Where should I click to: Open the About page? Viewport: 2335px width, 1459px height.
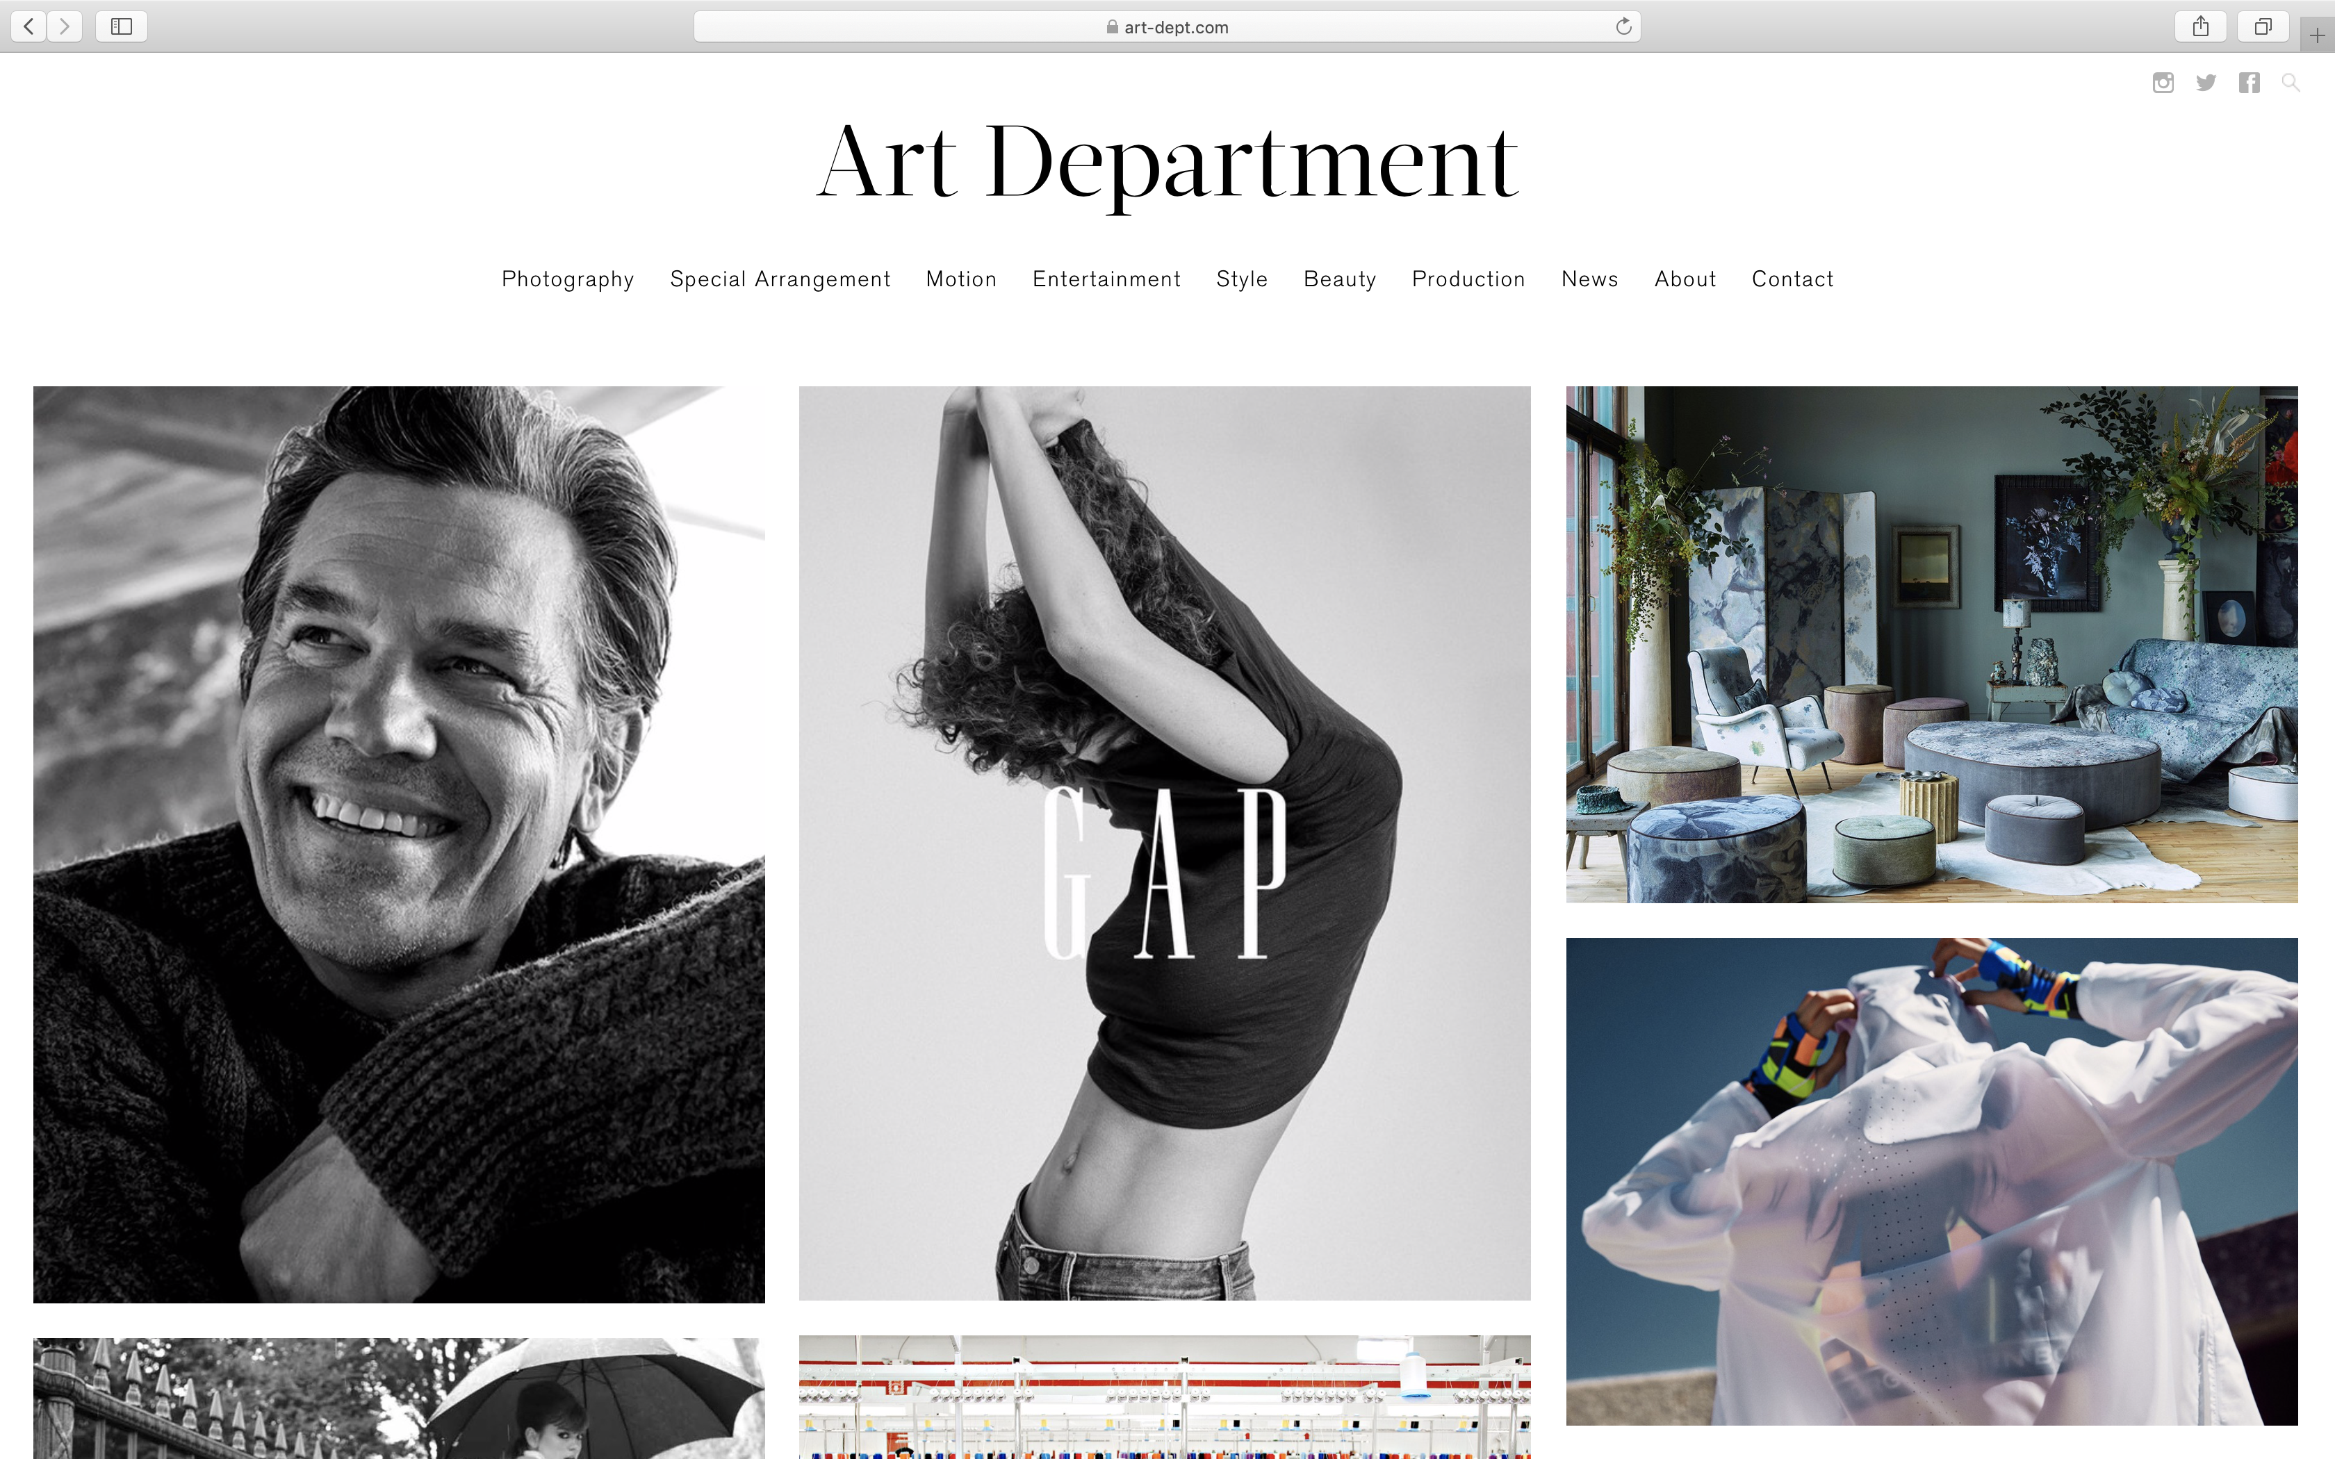click(x=1685, y=279)
